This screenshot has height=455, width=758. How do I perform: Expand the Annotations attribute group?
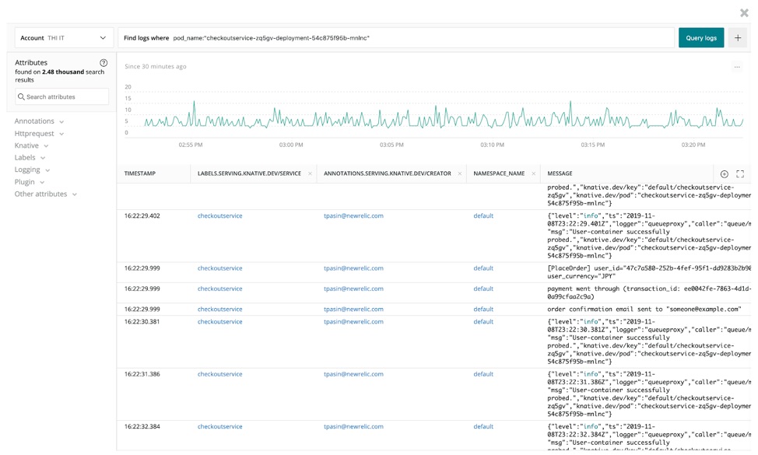(39, 121)
